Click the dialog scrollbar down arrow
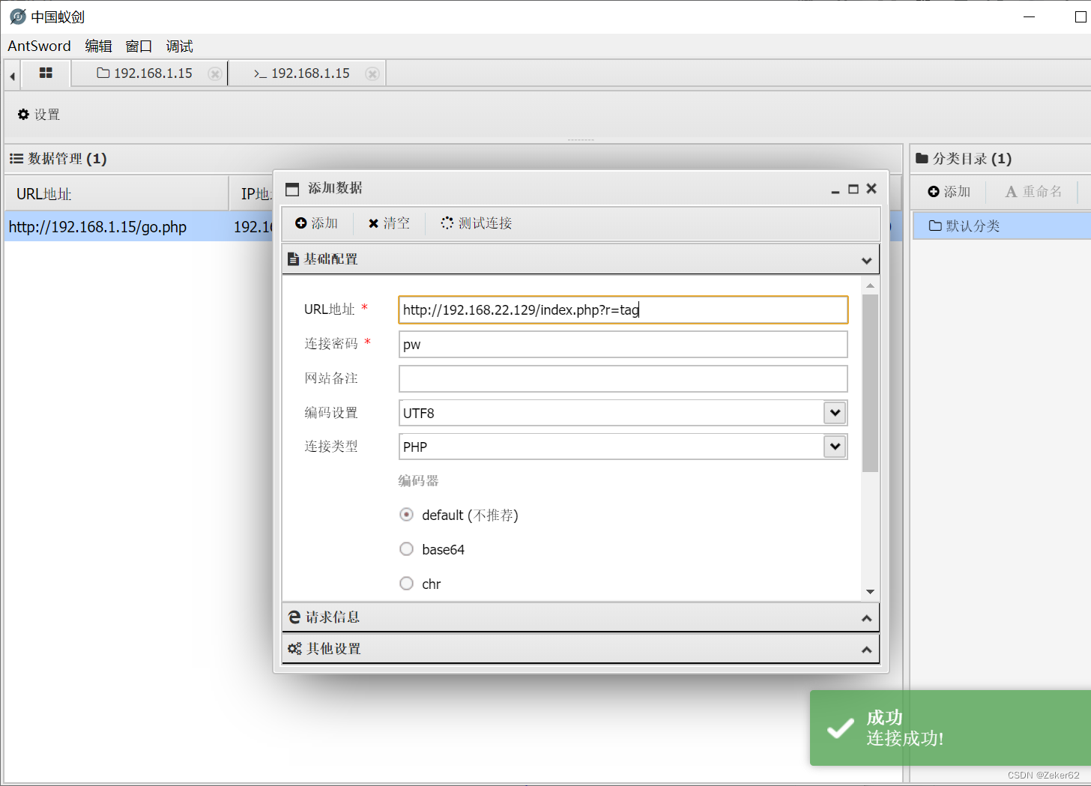This screenshot has height=786, width=1091. click(870, 592)
